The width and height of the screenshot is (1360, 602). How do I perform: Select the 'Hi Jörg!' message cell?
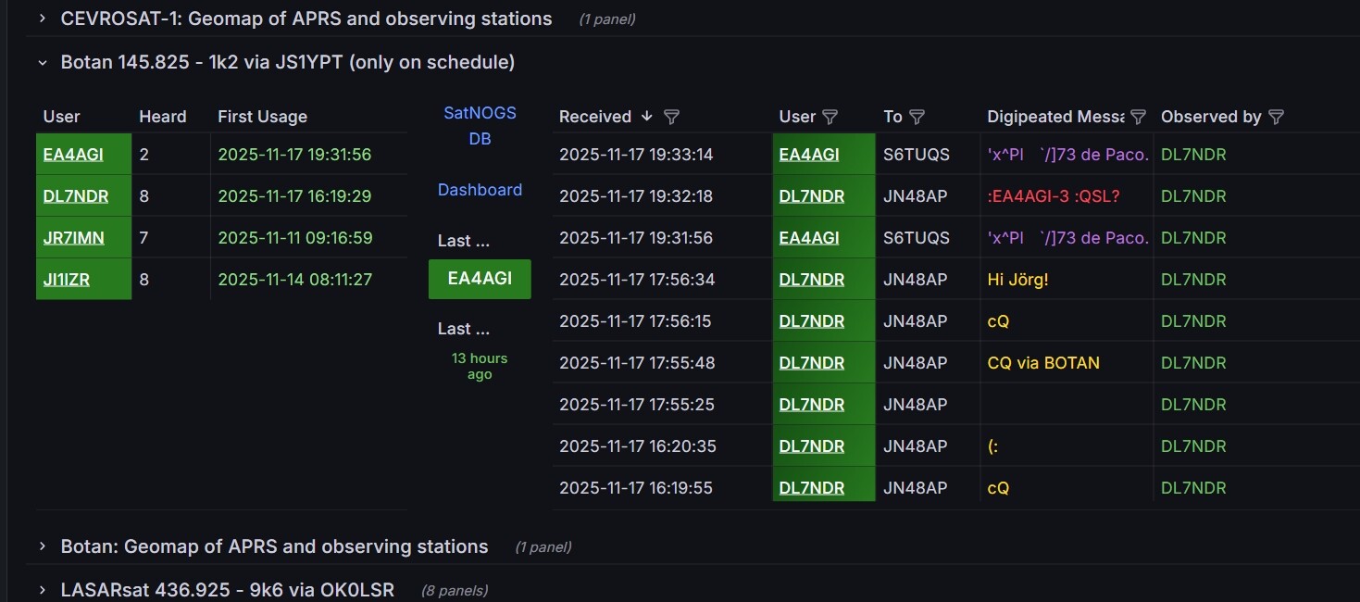[1018, 280]
